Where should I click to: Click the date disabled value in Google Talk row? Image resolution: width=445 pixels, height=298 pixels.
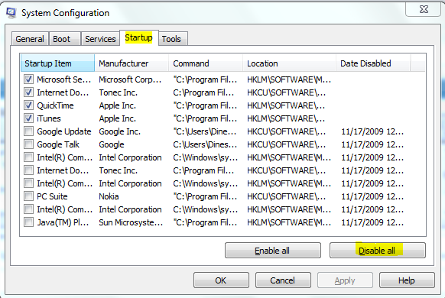pos(372,144)
